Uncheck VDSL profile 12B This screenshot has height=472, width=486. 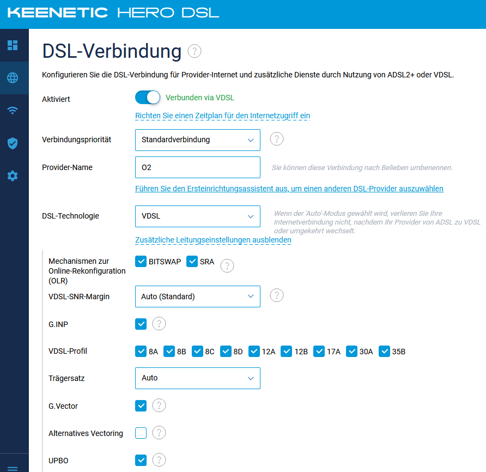[x=286, y=352]
